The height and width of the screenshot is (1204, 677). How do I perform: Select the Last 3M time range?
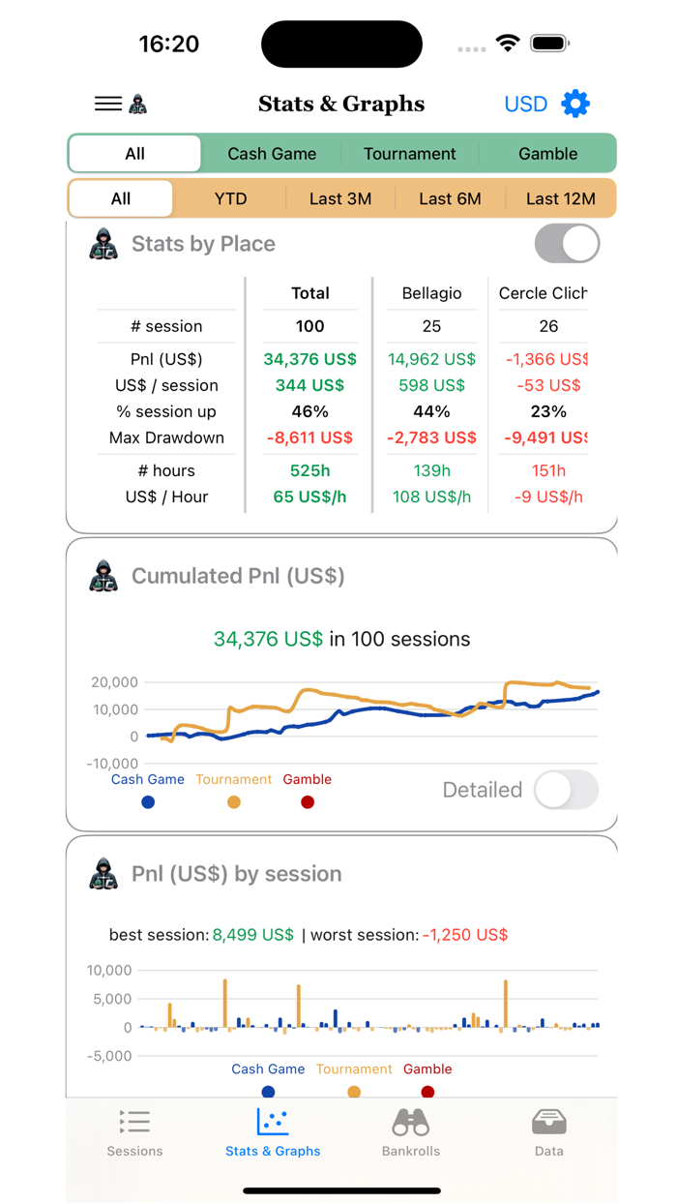[340, 198]
